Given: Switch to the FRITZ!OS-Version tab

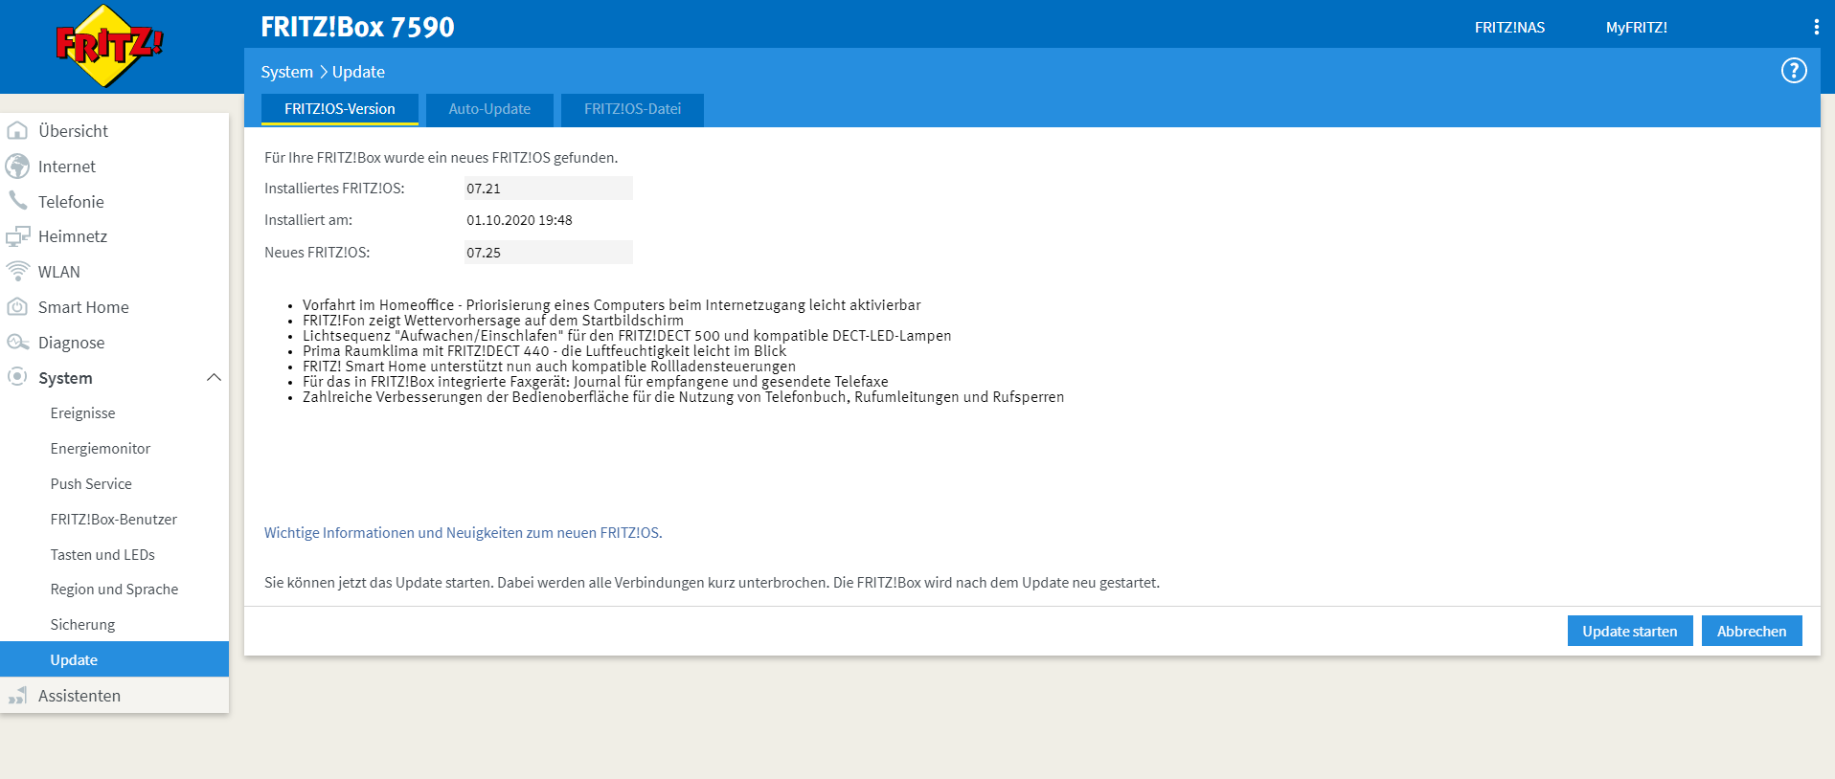Looking at the screenshot, I should tap(340, 109).
